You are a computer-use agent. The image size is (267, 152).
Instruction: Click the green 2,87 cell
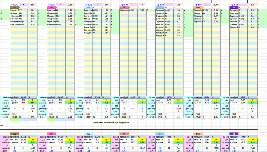[x=253, y=103]
